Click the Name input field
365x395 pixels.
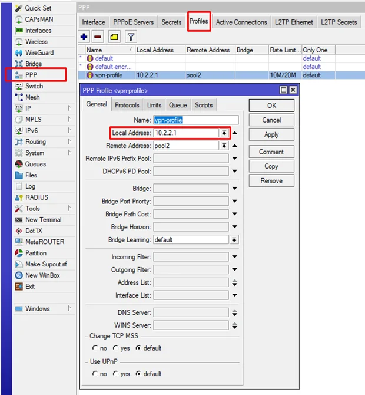coord(196,120)
